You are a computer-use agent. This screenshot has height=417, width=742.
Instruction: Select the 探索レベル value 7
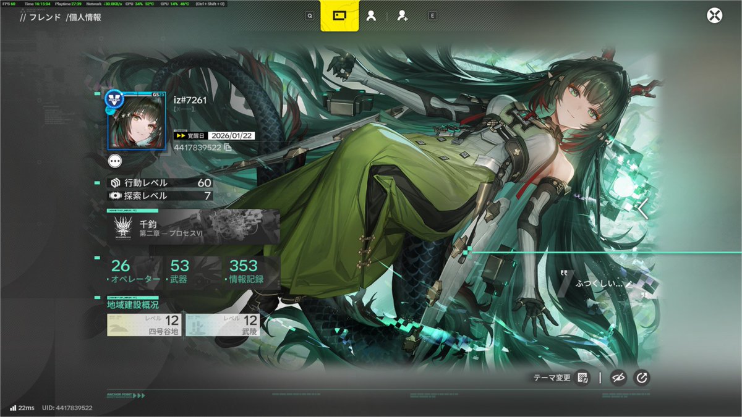click(208, 196)
